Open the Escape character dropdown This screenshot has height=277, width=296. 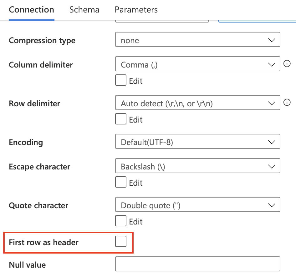197,167
